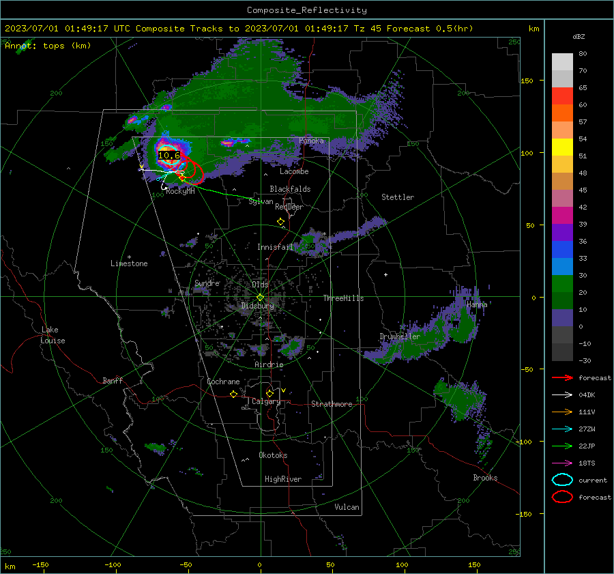Click the Blackfalds town label
Image resolution: width=614 pixels, height=574 pixels.
pyautogui.click(x=290, y=189)
